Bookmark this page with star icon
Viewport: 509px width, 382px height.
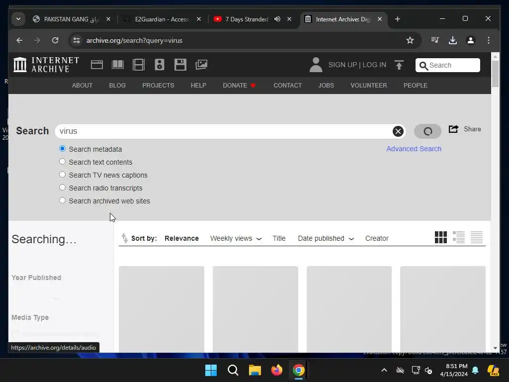click(x=410, y=40)
